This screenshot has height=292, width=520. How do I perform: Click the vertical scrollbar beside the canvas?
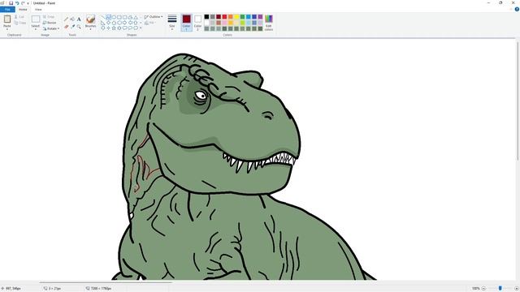[518, 101]
